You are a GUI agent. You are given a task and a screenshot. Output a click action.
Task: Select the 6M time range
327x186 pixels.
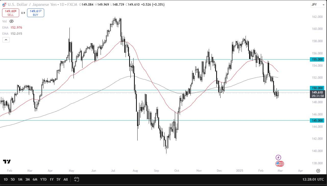[x=35, y=179]
